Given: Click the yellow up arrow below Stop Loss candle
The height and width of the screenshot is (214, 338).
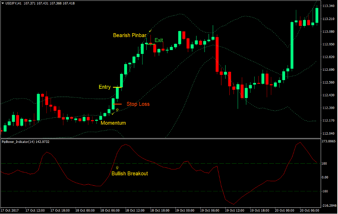Looking at the screenshot, I should [x=117, y=110].
